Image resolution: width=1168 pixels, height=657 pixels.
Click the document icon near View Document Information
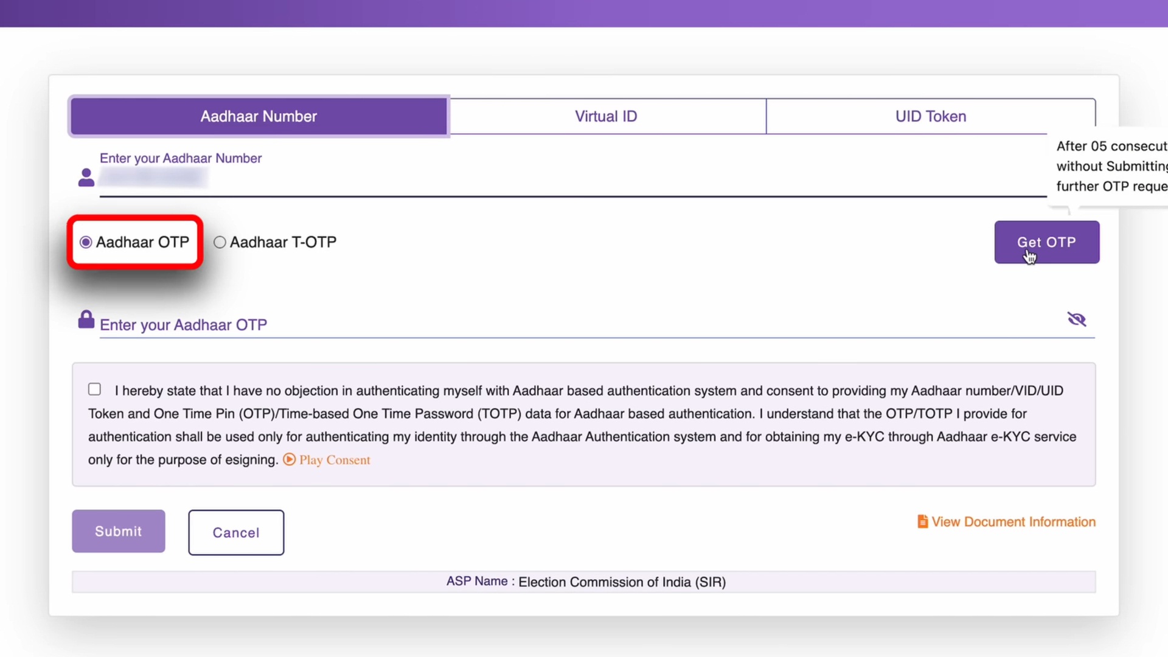pos(922,522)
